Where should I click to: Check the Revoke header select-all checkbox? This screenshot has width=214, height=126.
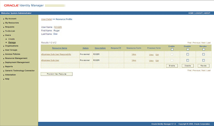coord(204,49)
